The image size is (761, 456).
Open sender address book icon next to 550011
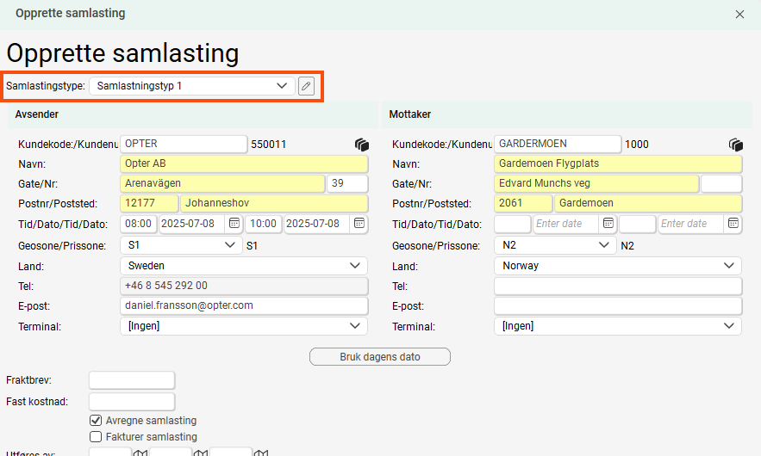pyautogui.click(x=361, y=145)
